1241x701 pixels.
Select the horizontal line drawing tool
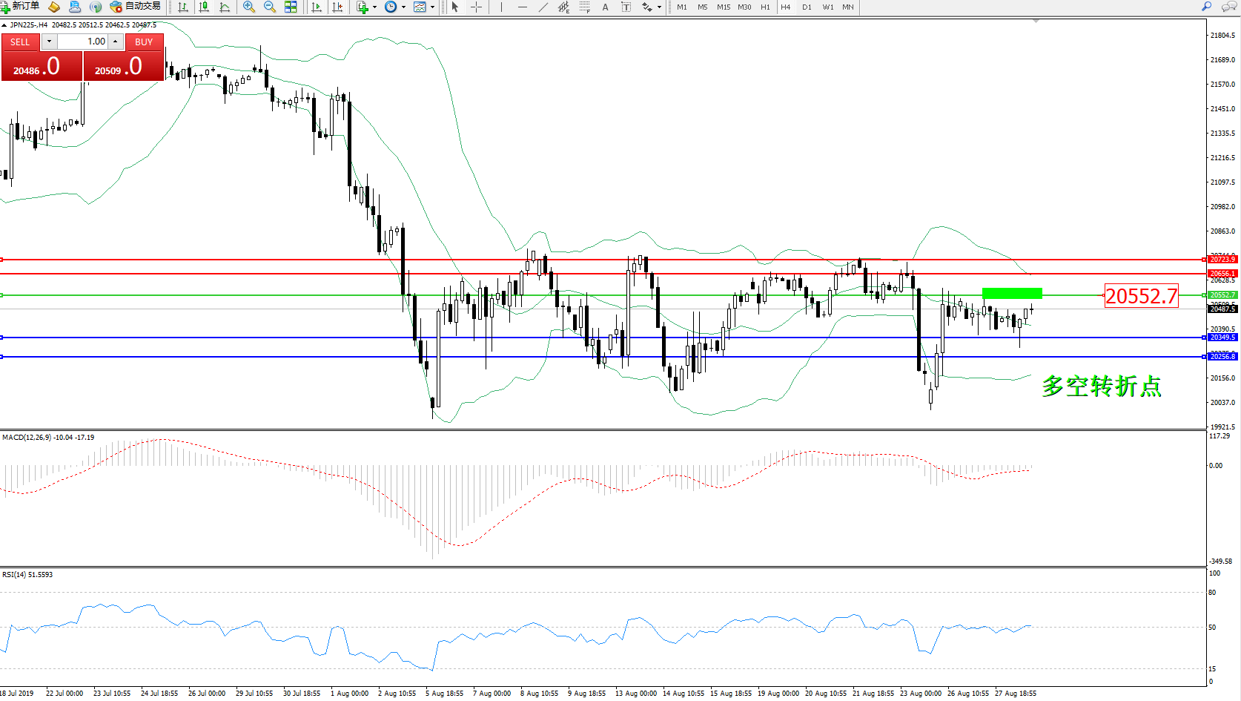coord(523,7)
